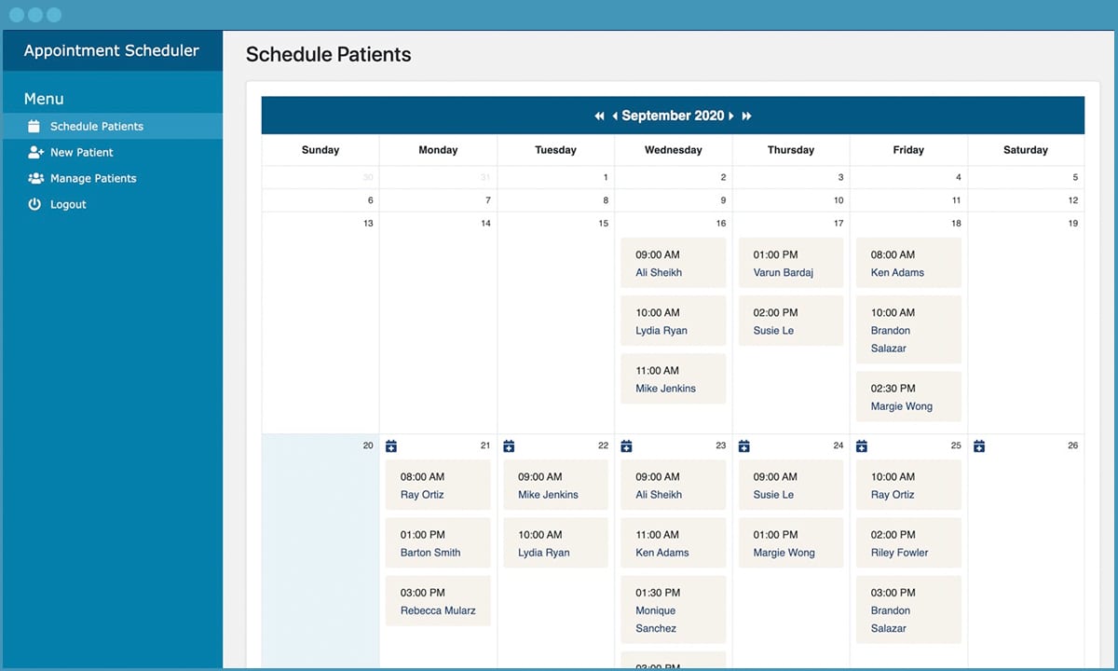Click the Appointment Scheduler title header
The height and width of the screenshot is (671, 1118).
[x=112, y=51]
